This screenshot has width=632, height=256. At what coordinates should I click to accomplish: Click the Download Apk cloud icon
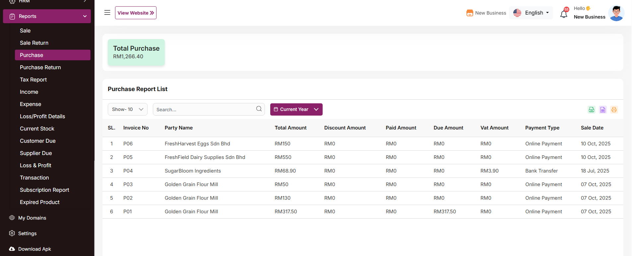click(x=12, y=249)
